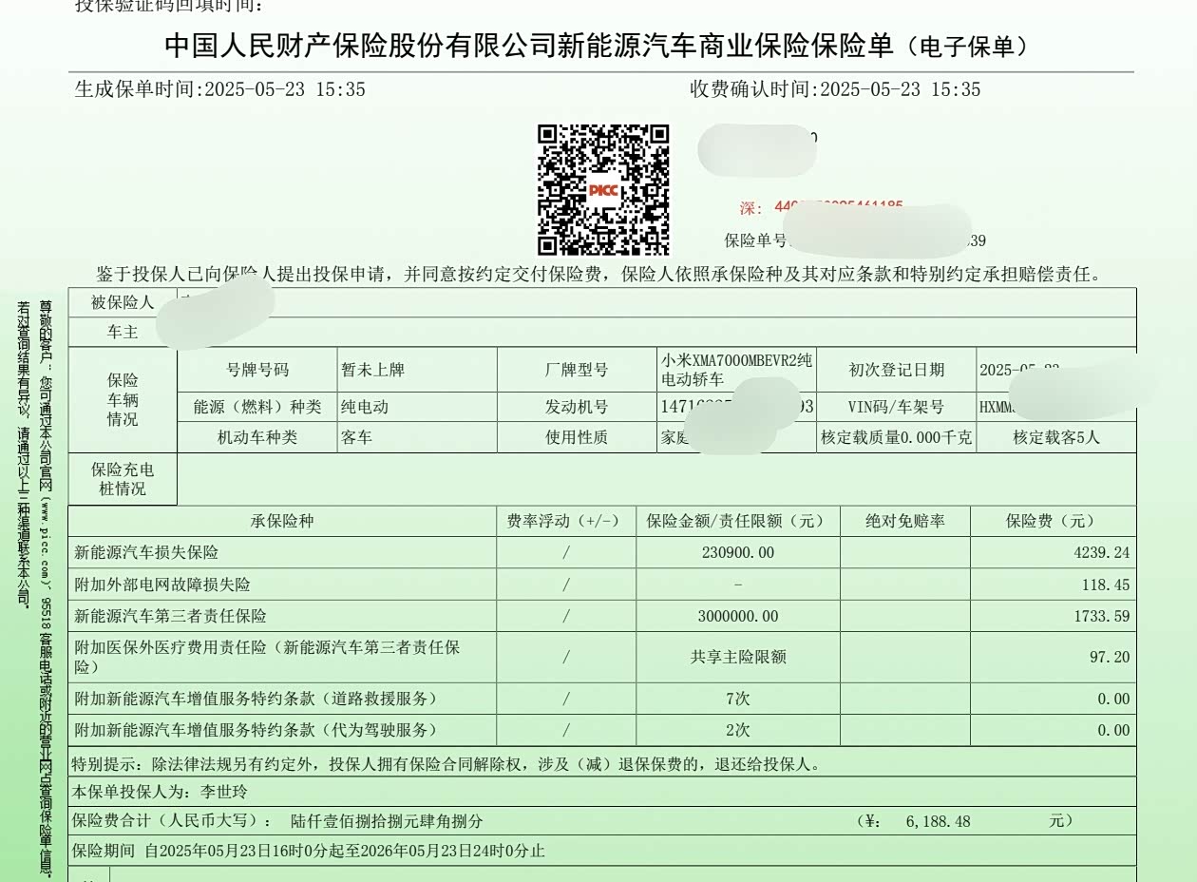Click '收费确认时间:2025-05-23 15:35'
1197x882 pixels.
(835, 89)
